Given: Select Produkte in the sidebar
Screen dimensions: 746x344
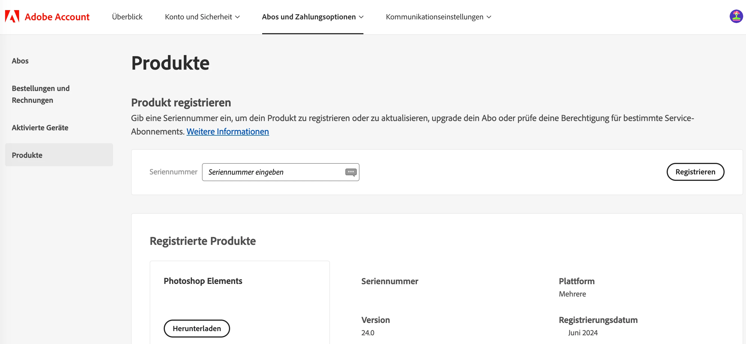Looking at the screenshot, I should click(x=27, y=155).
